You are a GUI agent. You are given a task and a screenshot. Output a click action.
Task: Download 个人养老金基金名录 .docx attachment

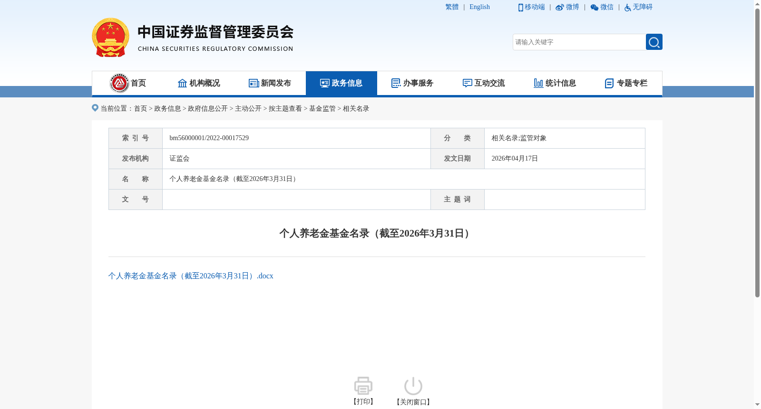coord(191,276)
